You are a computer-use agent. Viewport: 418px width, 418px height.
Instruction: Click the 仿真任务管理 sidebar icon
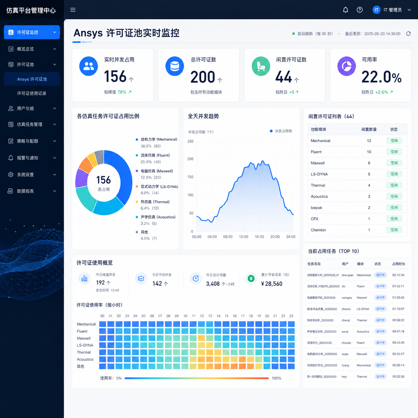coord(11,125)
